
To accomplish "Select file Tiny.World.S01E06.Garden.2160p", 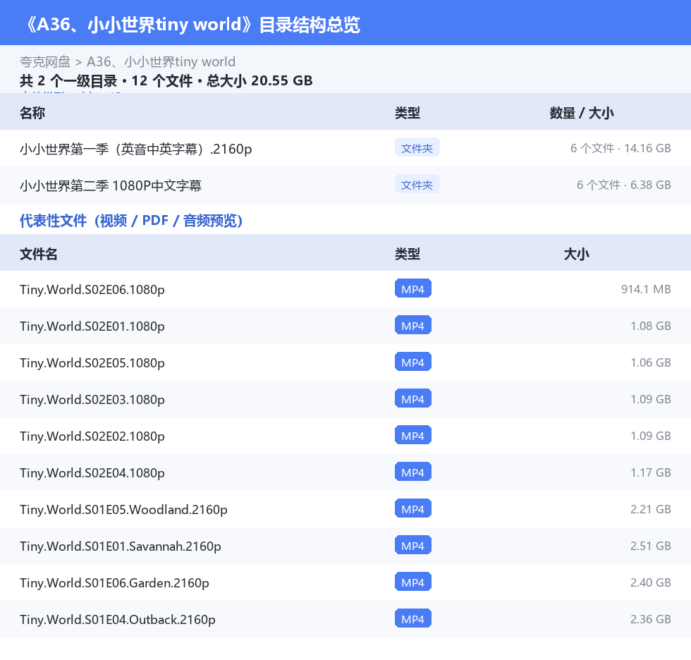I will pos(114,582).
